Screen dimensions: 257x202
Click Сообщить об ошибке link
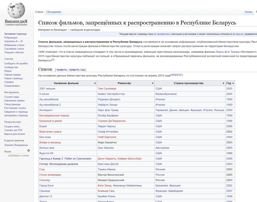(x=16, y=63)
